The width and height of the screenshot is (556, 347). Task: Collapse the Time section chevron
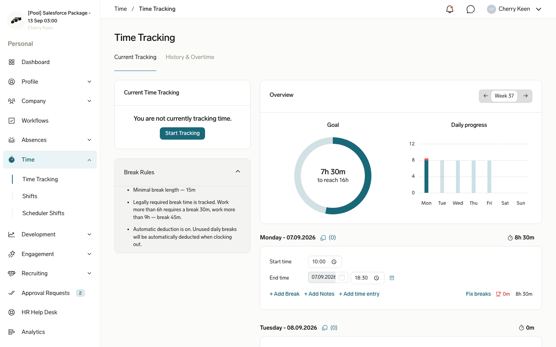pyautogui.click(x=90, y=160)
